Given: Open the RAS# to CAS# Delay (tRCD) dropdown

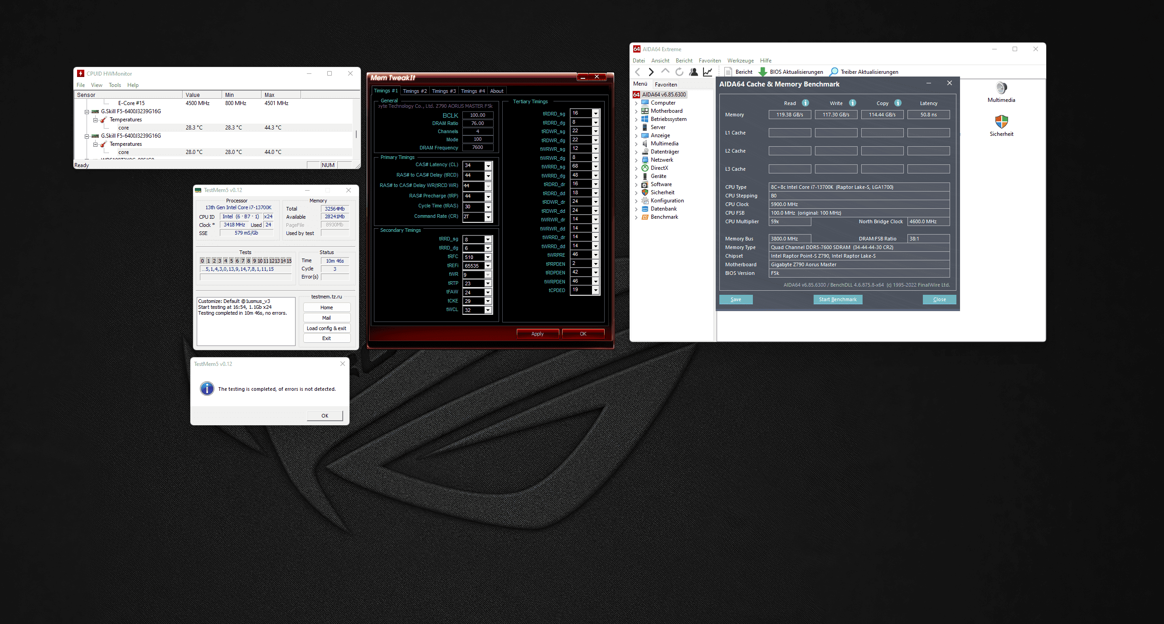Looking at the screenshot, I should coord(488,176).
